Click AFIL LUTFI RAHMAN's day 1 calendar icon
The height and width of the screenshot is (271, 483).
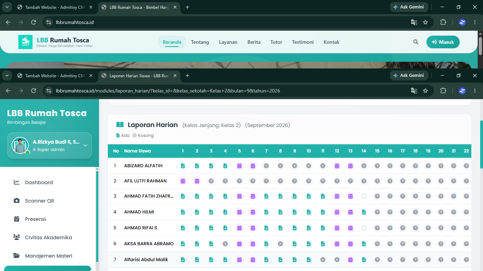coord(183,181)
